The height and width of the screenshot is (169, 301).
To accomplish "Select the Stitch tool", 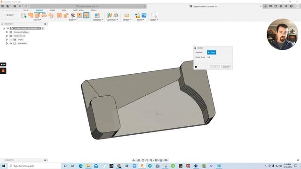I will (79, 15).
